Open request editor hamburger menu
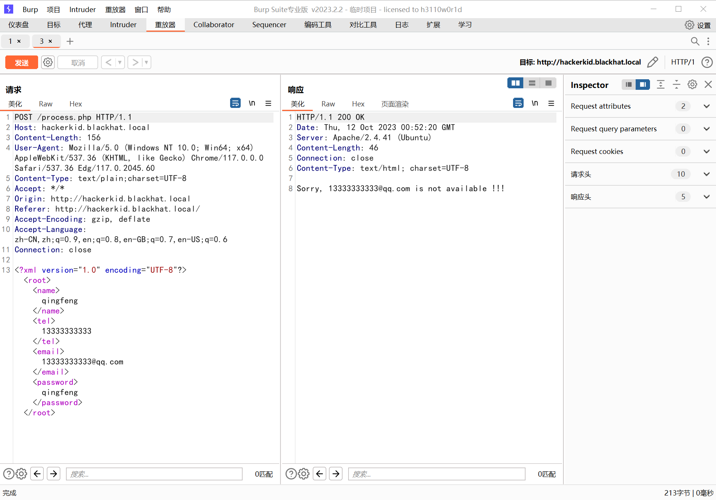The width and height of the screenshot is (716, 500). pyautogui.click(x=268, y=103)
